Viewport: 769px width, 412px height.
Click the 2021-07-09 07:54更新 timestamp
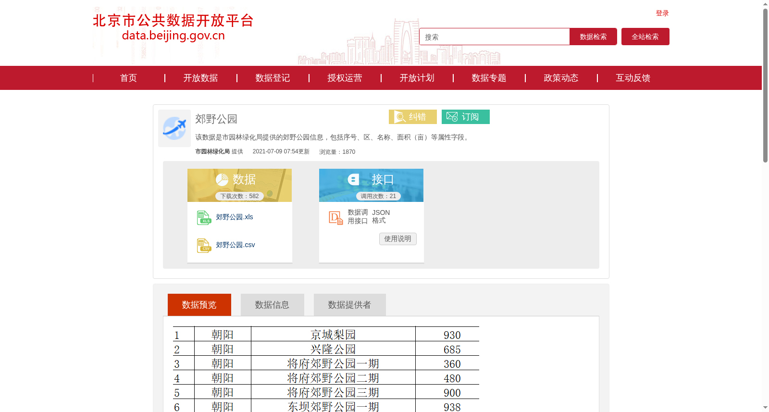tap(281, 151)
